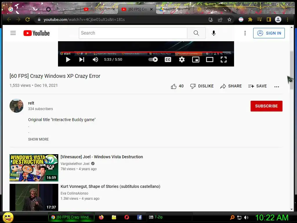The width and height of the screenshot is (297, 223).
Task: Open the relt channel name link
Action: click(x=31, y=103)
